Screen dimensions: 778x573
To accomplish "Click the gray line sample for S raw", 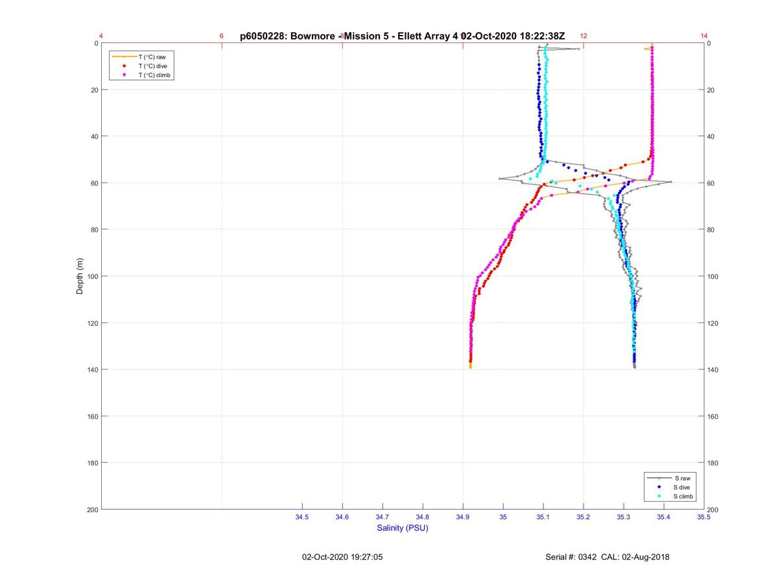I will [x=659, y=478].
